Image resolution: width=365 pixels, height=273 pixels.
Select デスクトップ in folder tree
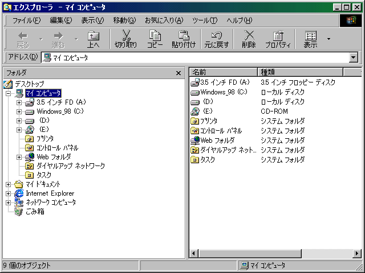click(30, 84)
